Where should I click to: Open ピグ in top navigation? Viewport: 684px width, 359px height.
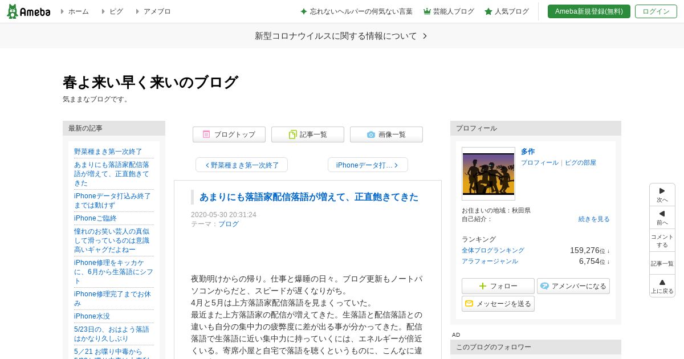pyautogui.click(x=116, y=11)
